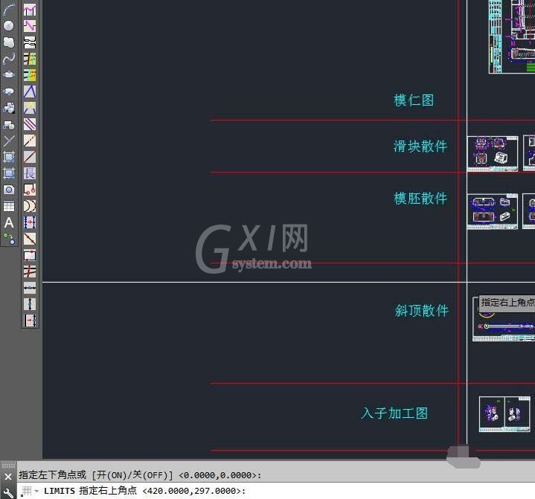Close the command line window
The height and width of the screenshot is (499, 535).
click(x=8, y=477)
